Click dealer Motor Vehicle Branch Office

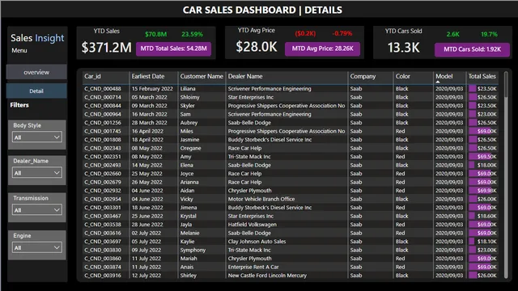[x=261, y=199]
